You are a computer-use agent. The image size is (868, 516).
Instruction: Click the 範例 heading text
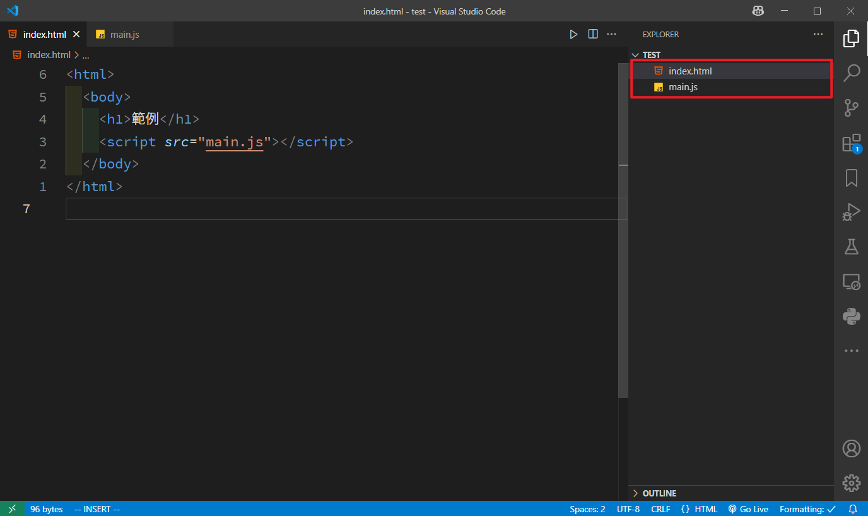(145, 119)
